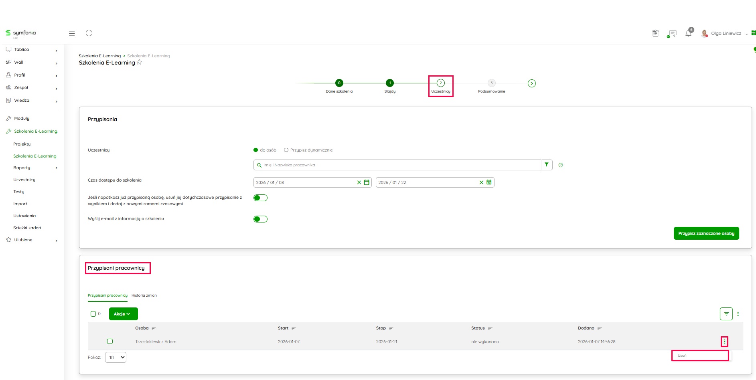Toggle the send e-mail information switch
Image resolution: width=756 pixels, height=380 pixels.
click(260, 219)
